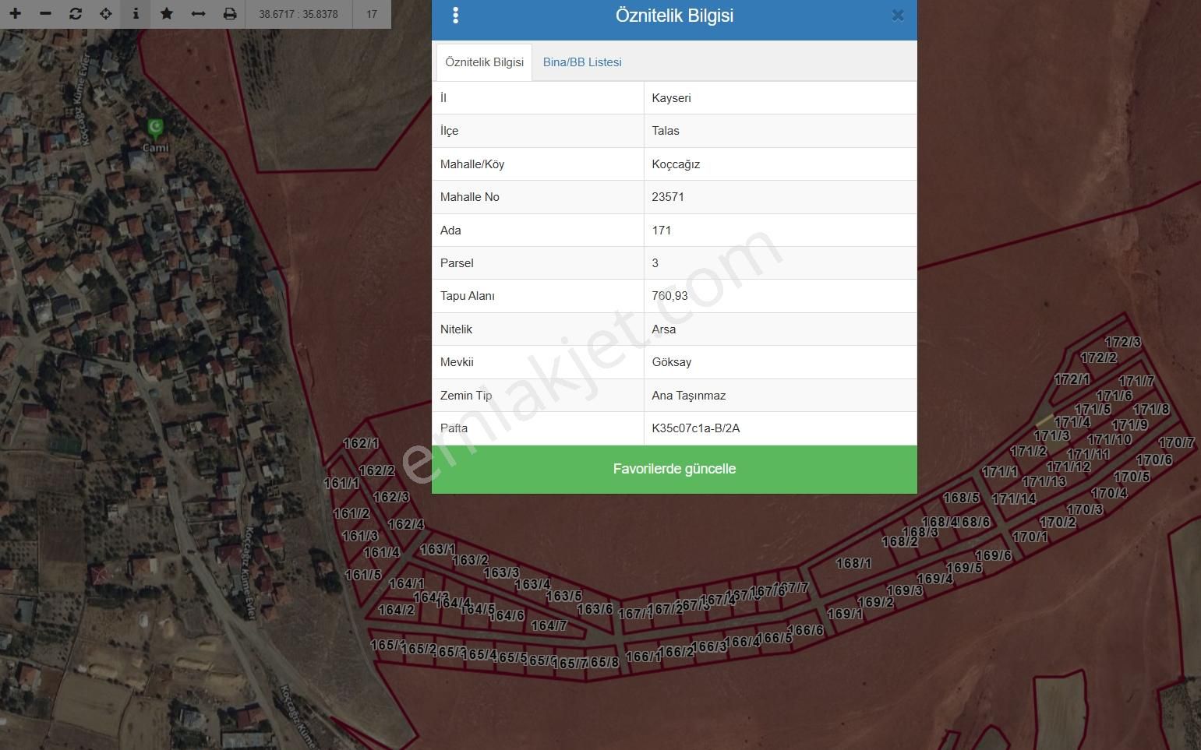Click parcel 166/1 on the map
This screenshot has width=1201, height=750.
point(643,657)
